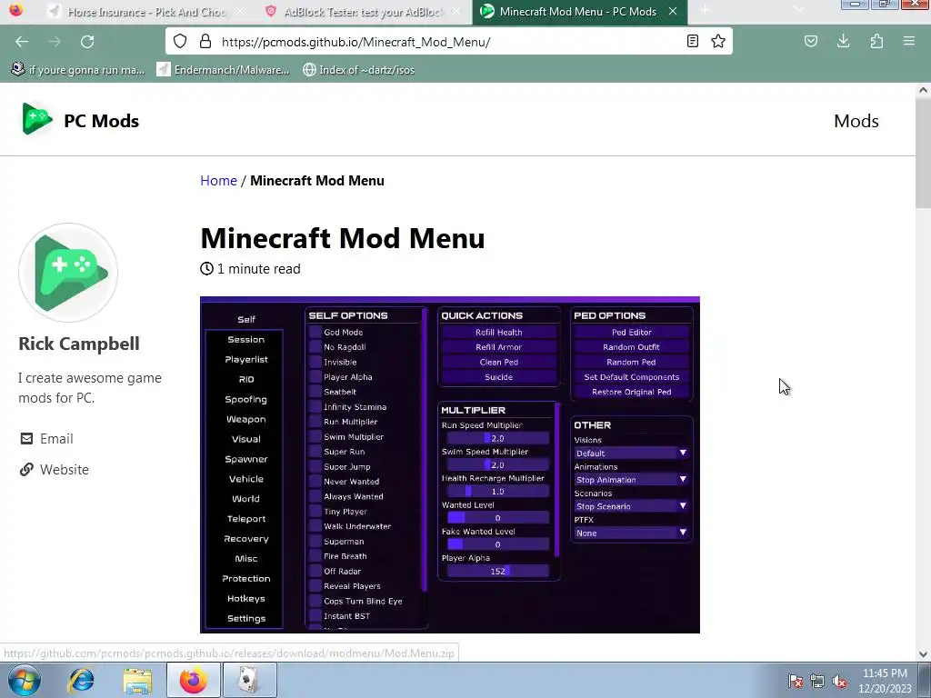The height and width of the screenshot is (698, 931).
Task: Open the Action Center flag tray icon
Action: [x=796, y=681]
